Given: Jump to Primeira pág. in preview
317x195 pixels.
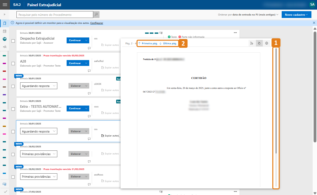Looking at the screenshot, I should point(148,44).
